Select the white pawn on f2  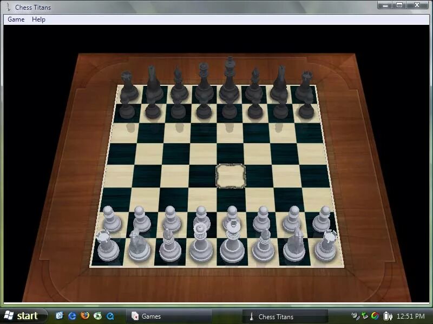pos(262,219)
